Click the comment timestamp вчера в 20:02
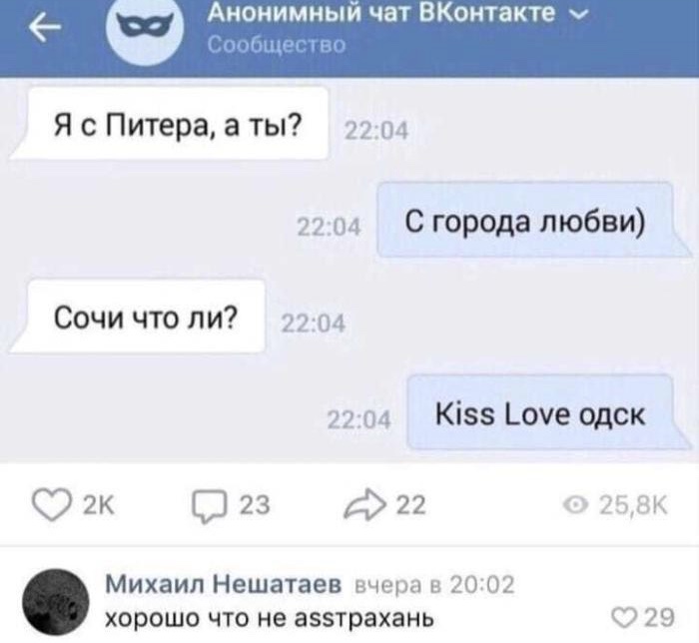The height and width of the screenshot is (643, 699). pyautogui.click(x=433, y=585)
